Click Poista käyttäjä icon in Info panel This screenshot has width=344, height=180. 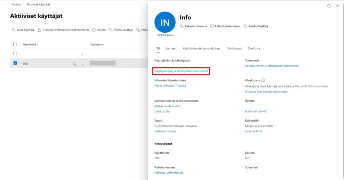pyautogui.click(x=245, y=26)
